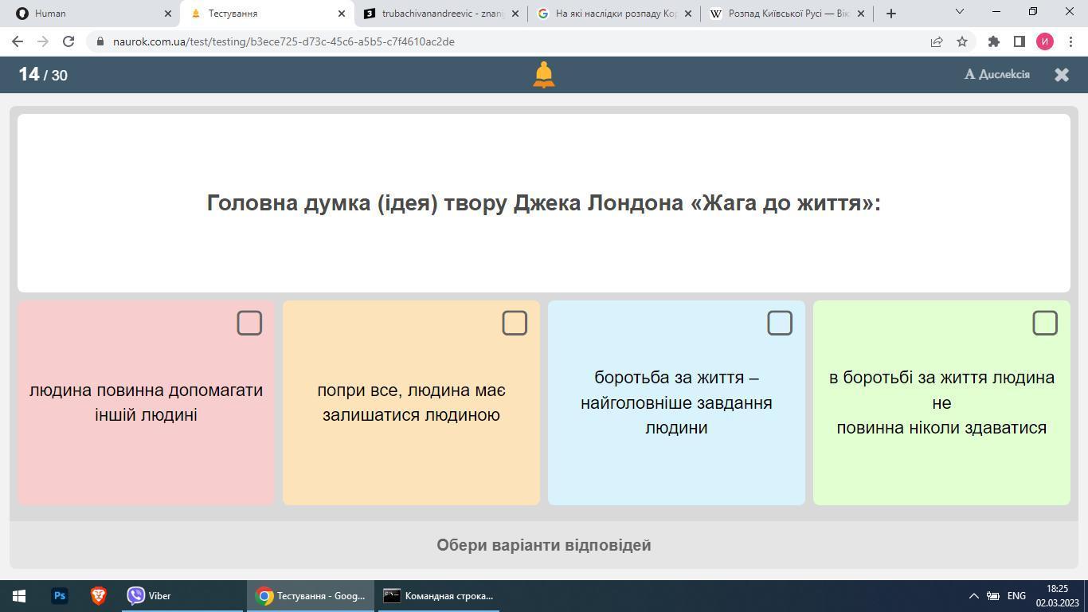Switch to the Wikipedia Розпад Київської Русі tab
Screen dimensions: 1088x612
[x=787, y=14]
